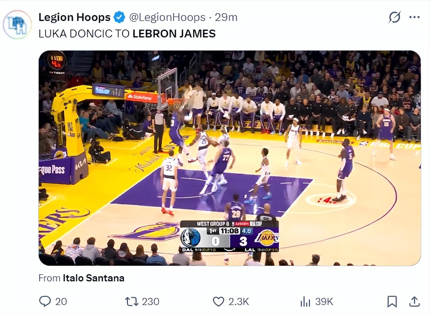Open the three-dot more options menu
Image resolution: width=430 pixels, height=315 pixels.
(x=415, y=17)
